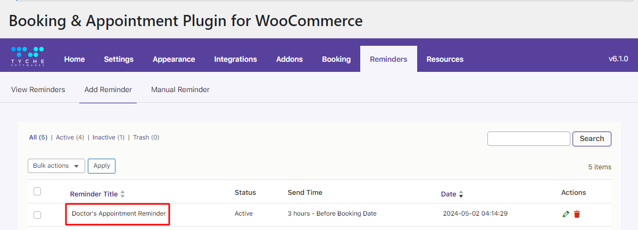Check the Doctor's Appointment Reminder row checkbox
This screenshot has height=230, width=638.
[37, 215]
